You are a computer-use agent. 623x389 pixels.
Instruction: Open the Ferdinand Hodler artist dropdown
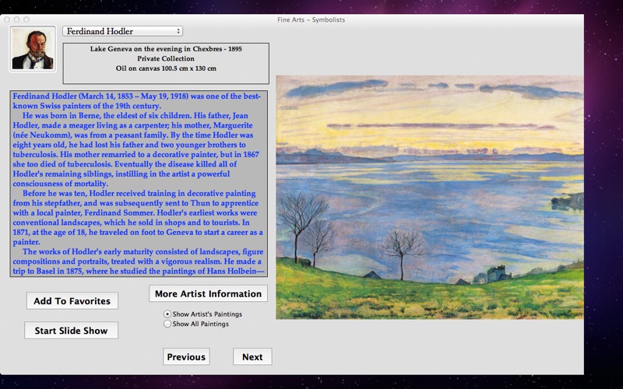point(122,31)
